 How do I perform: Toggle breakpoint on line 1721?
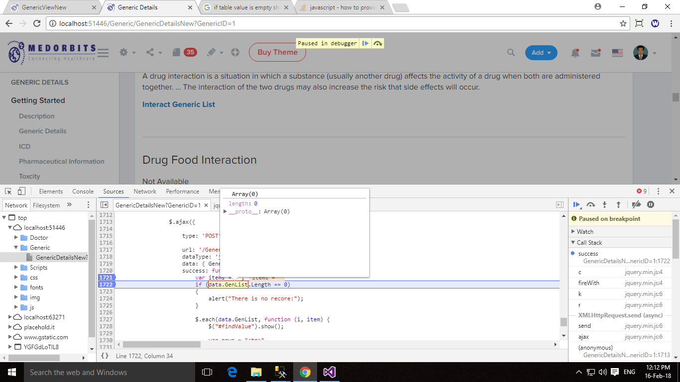tap(106, 278)
